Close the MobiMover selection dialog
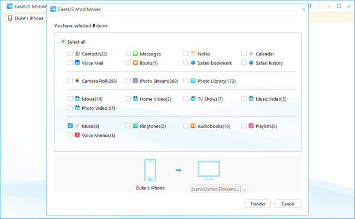The height and width of the screenshot is (219, 355). coord(304,9)
